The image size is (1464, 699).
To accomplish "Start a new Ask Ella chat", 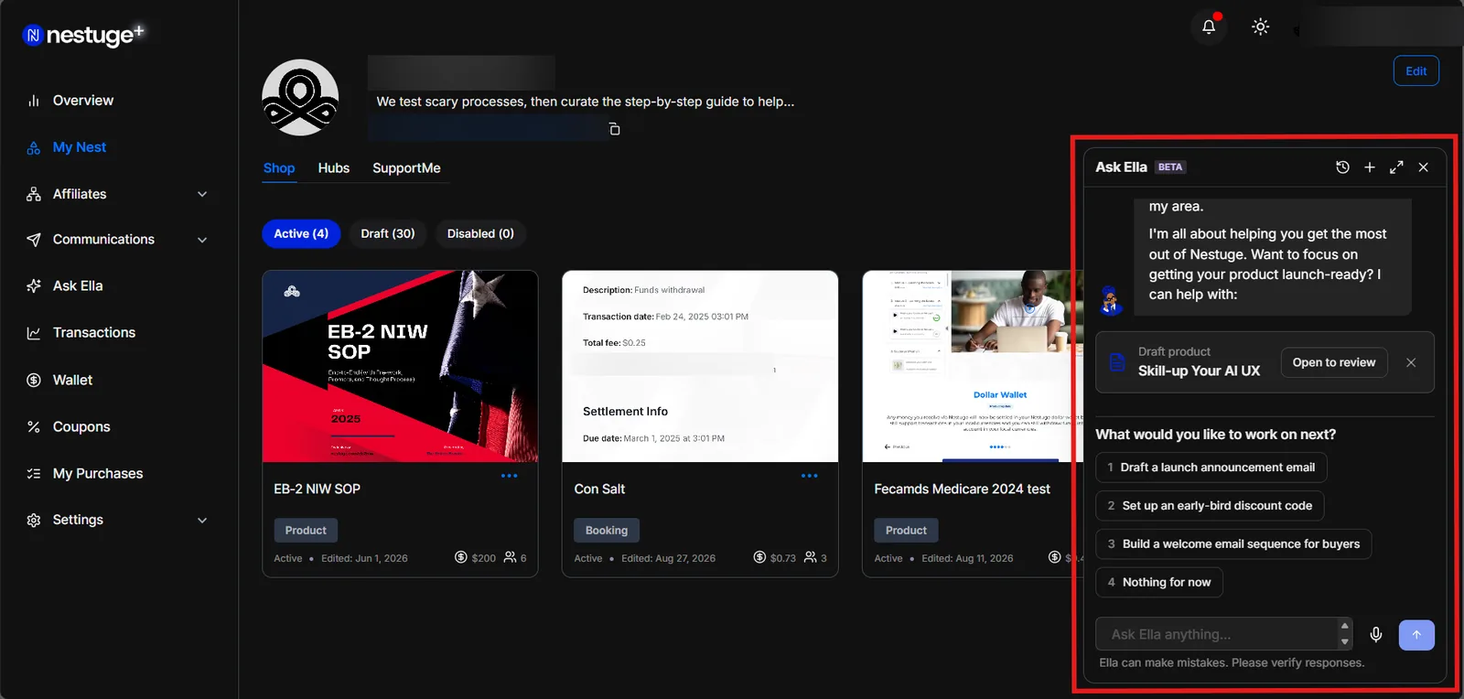I will (x=1370, y=167).
